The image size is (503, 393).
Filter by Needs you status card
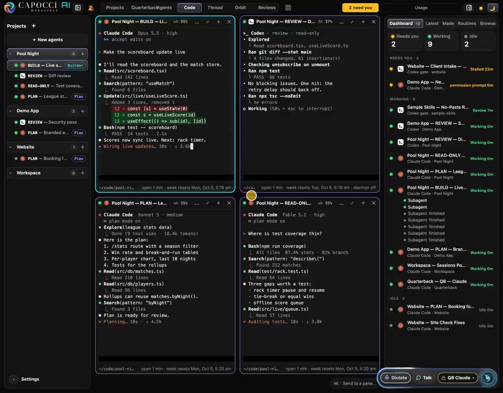click(x=405, y=41)
